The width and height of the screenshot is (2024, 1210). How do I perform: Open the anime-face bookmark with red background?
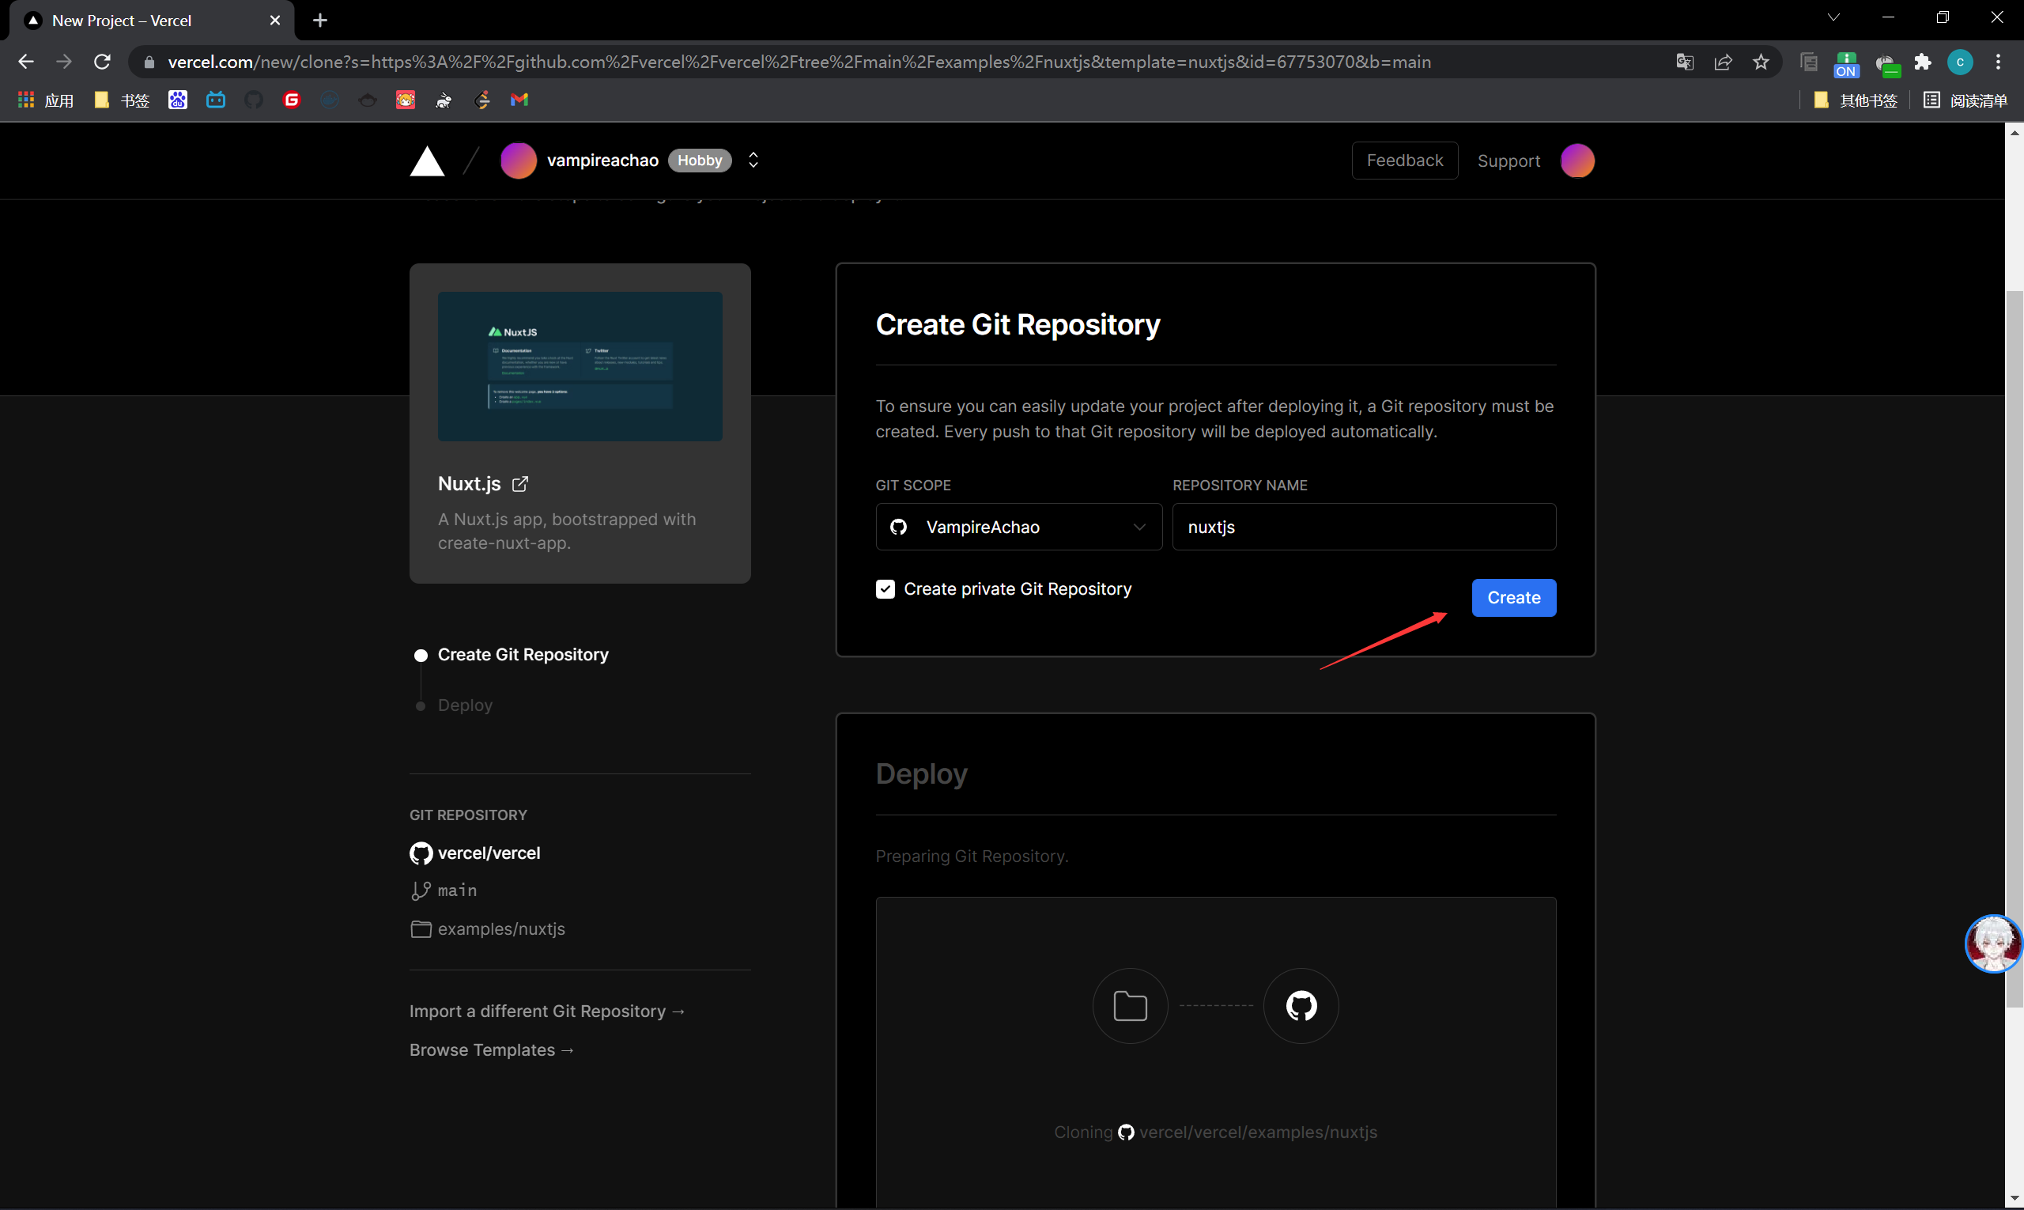pos(406,100)
